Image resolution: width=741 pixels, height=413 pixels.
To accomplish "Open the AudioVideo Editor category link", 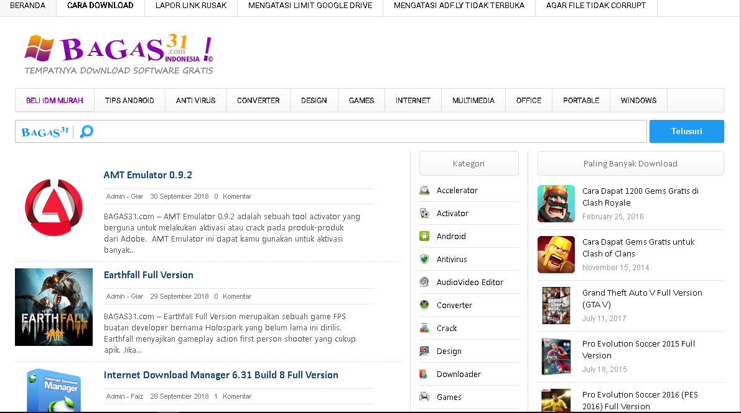I will pos(470,282).
